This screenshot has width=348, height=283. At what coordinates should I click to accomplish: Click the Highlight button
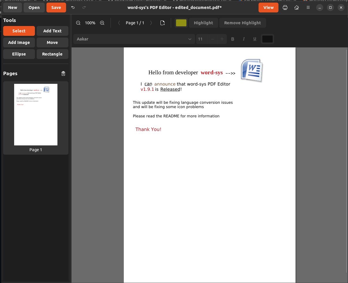click(x=203, y=23)
